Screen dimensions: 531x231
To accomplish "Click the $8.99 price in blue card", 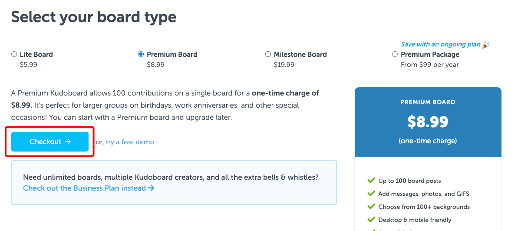I will [428, 122].
